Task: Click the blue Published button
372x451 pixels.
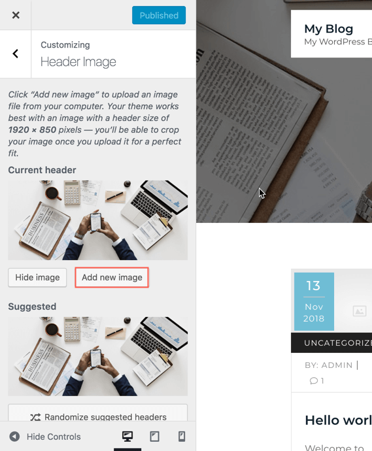Action: pos(159,15)
